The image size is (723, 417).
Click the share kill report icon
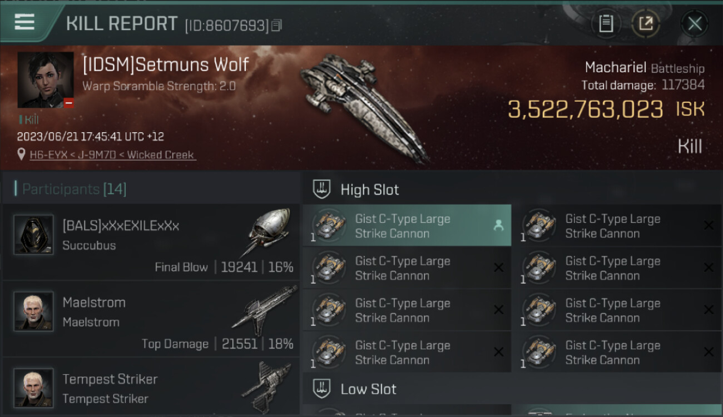point(645,23)
